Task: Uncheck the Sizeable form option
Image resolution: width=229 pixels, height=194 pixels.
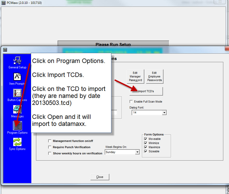Action: (x=146, y=151)
